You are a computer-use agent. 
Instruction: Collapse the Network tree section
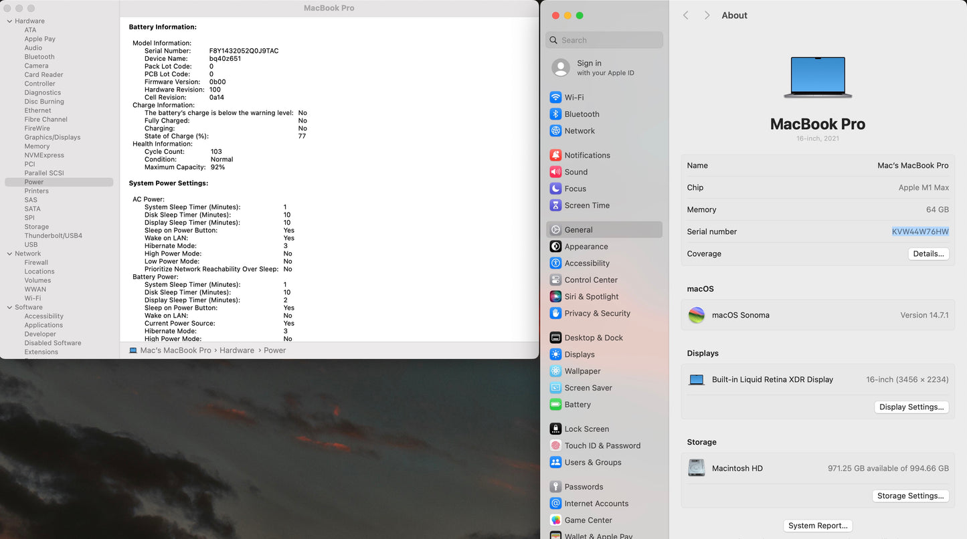click(x=9, y=254)
